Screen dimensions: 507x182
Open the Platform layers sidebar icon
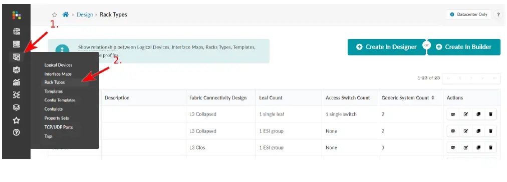(17, 107)
